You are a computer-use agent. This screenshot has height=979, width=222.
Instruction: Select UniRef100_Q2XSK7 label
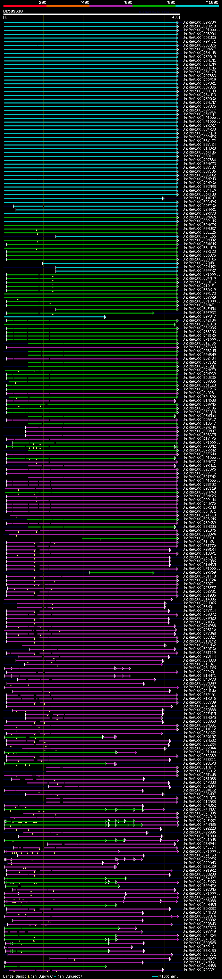[x=199, y=125]
